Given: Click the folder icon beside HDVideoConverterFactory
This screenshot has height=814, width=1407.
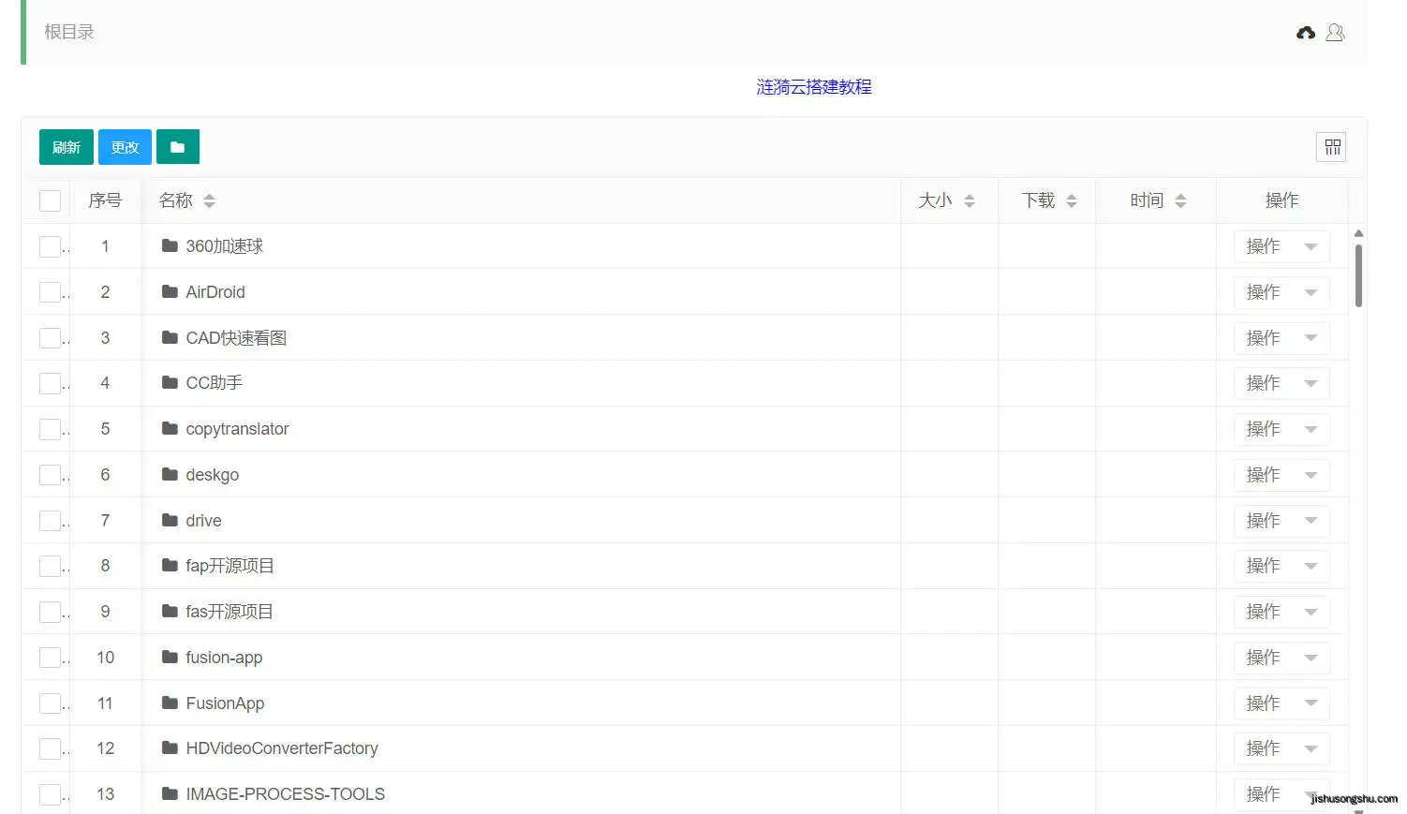Looking at the screenshot, I should point(170,748).
